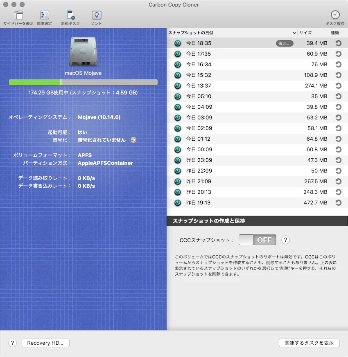
Task: Click the APFS volume format value
Action: point(85,155)
